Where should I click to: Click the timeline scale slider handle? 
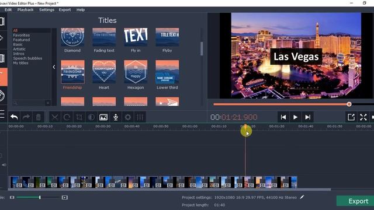pos(40,197)
